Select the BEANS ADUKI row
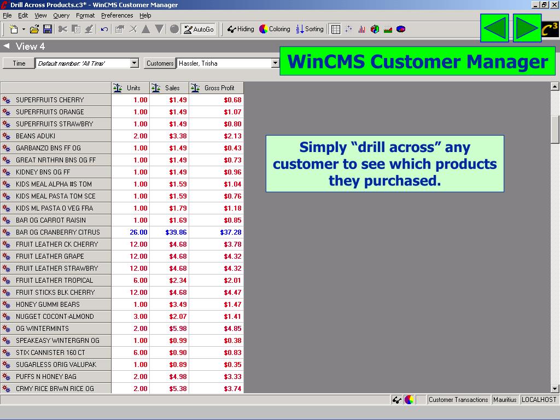This screenshot has height=420, width=560. (56, 136)
